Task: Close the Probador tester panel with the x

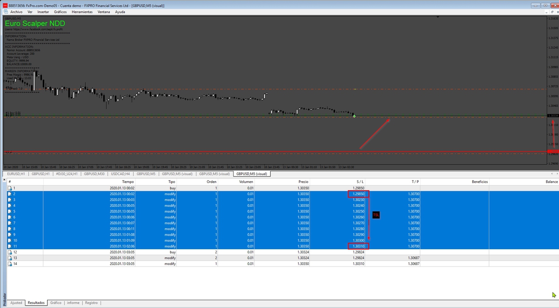Action: click(4, 180)
